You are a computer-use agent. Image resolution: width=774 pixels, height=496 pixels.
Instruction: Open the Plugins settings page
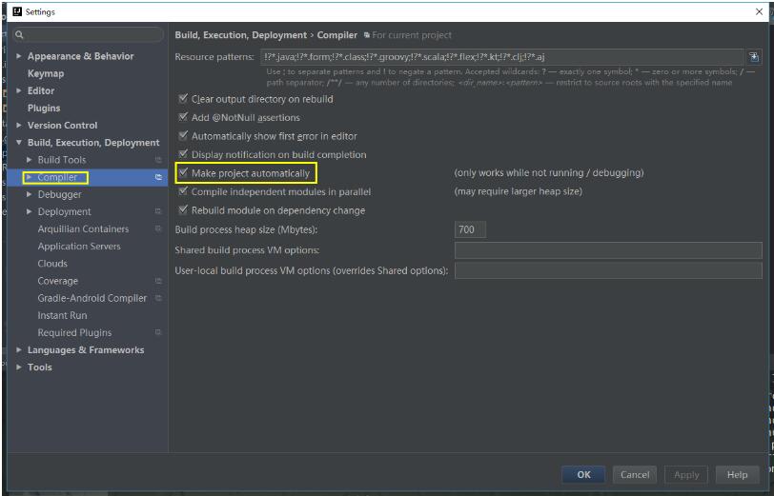click(x=44, y=108)
